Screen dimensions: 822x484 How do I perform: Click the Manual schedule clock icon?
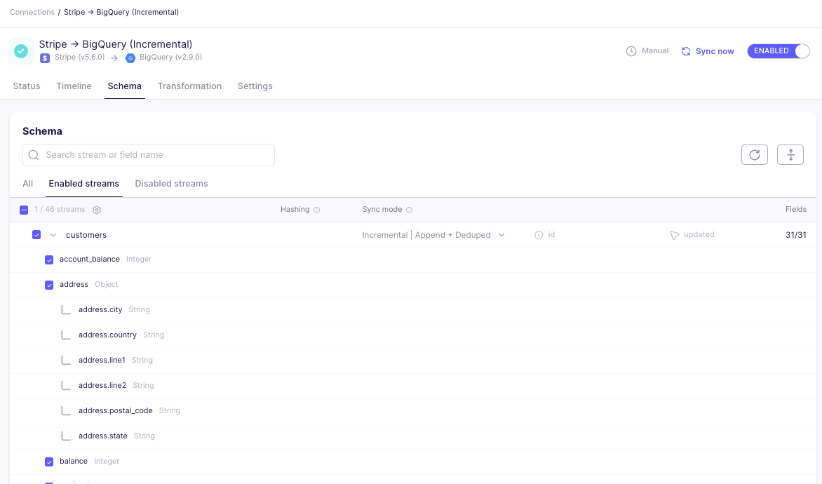click(x=631, y=51)
